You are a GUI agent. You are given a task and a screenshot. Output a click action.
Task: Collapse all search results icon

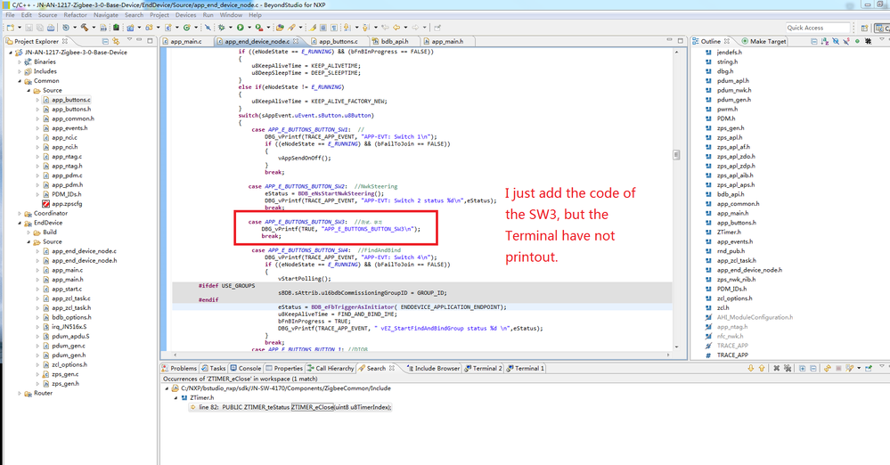pos(813,369)
